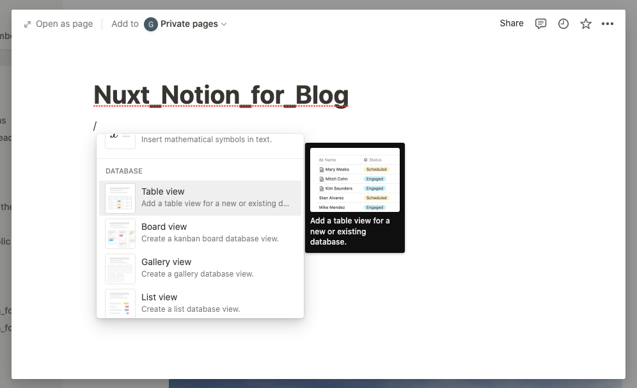Favorite the page with the star icon
This screenshot has height=388, width=637.
click(x=585, y=24)
